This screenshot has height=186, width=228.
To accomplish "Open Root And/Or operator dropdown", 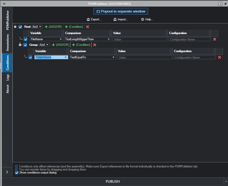I will coord(37,27).
